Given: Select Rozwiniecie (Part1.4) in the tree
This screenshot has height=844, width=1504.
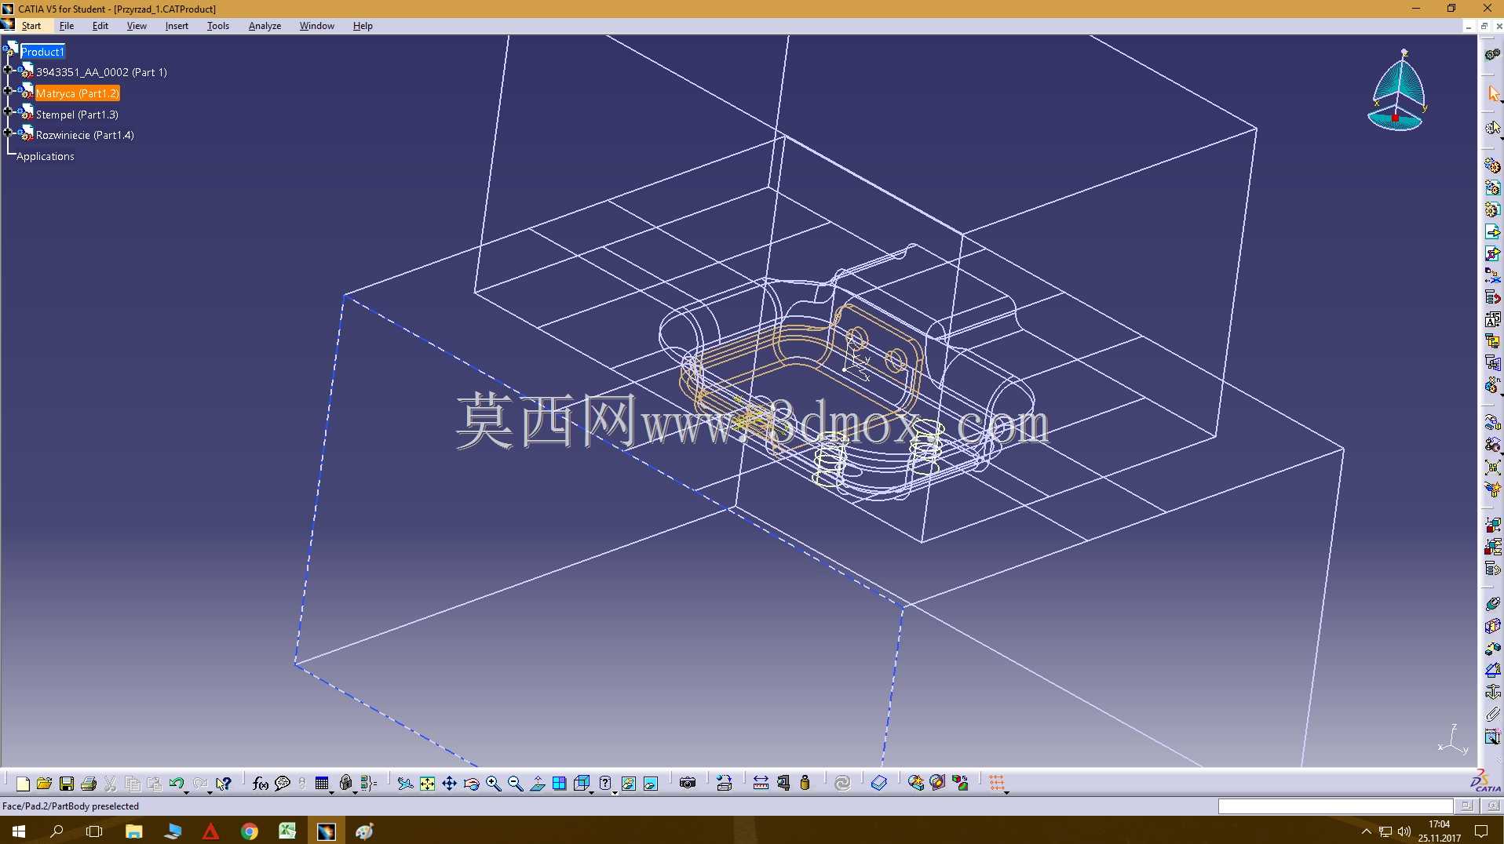Looking at the screenshot, I should [x=85, y=135].
